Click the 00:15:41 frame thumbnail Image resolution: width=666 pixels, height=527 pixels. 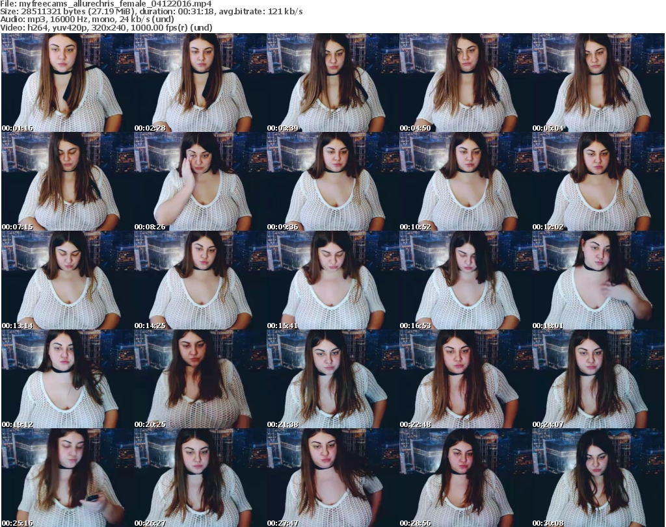(x=332, y=280)
